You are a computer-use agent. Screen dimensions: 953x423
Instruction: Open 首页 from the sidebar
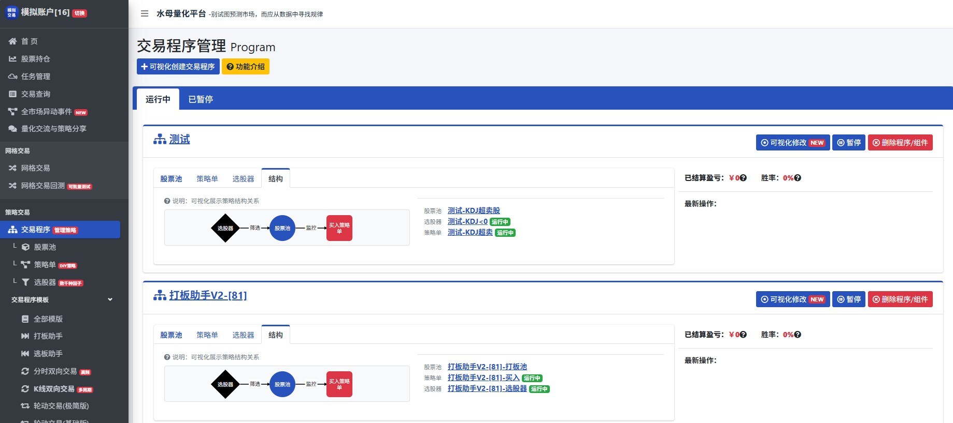29,41
